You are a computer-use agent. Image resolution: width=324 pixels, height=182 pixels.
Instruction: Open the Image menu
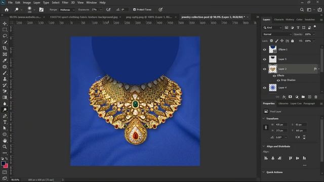27,3
